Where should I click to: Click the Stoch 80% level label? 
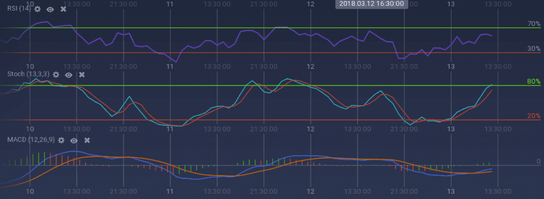click(x=534, y=81)
